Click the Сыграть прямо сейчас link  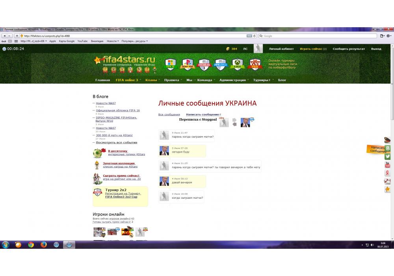(x=121, y=176)
